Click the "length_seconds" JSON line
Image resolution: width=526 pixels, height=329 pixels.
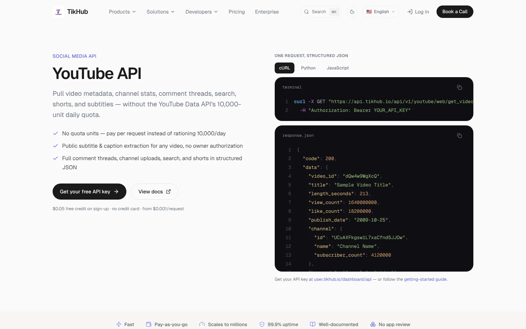(x=340, y=194)
